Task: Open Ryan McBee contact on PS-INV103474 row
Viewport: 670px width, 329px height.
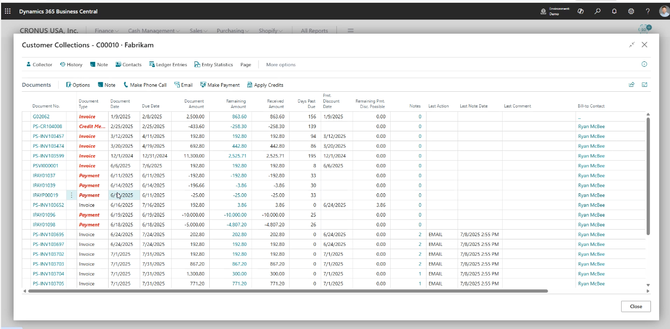Action: point(591,146)
